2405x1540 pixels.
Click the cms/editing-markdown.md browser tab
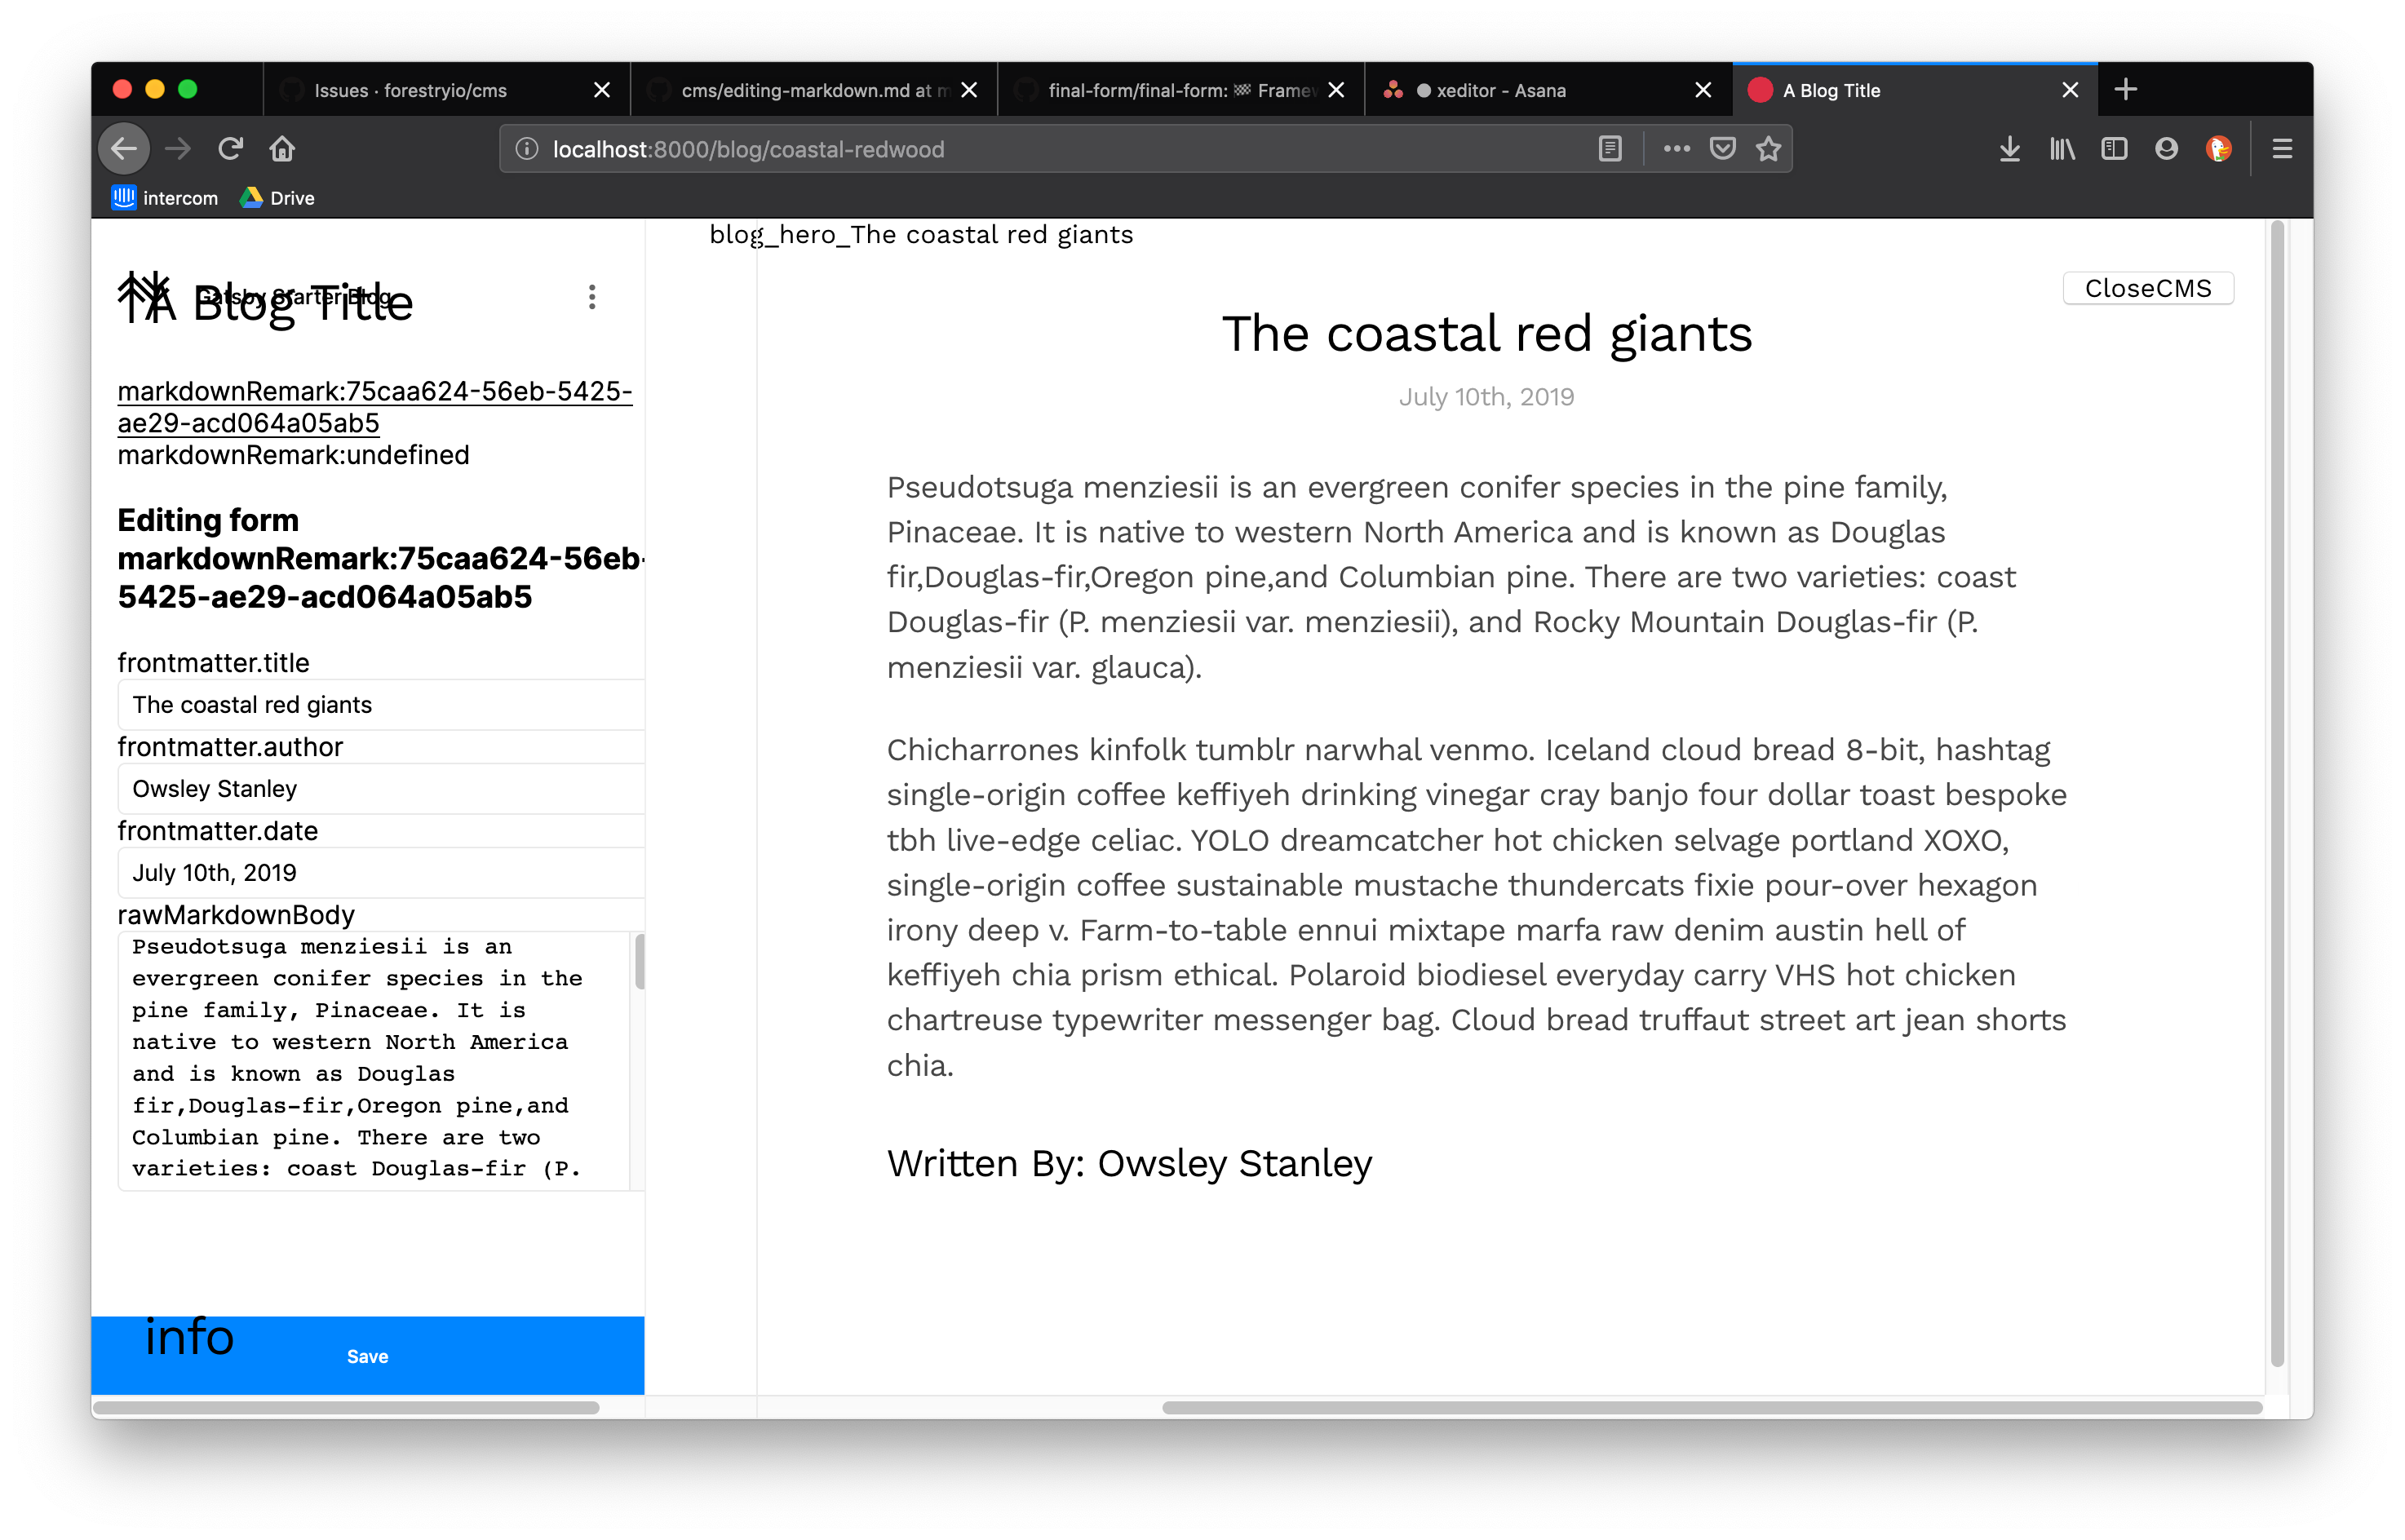[804, 91]
